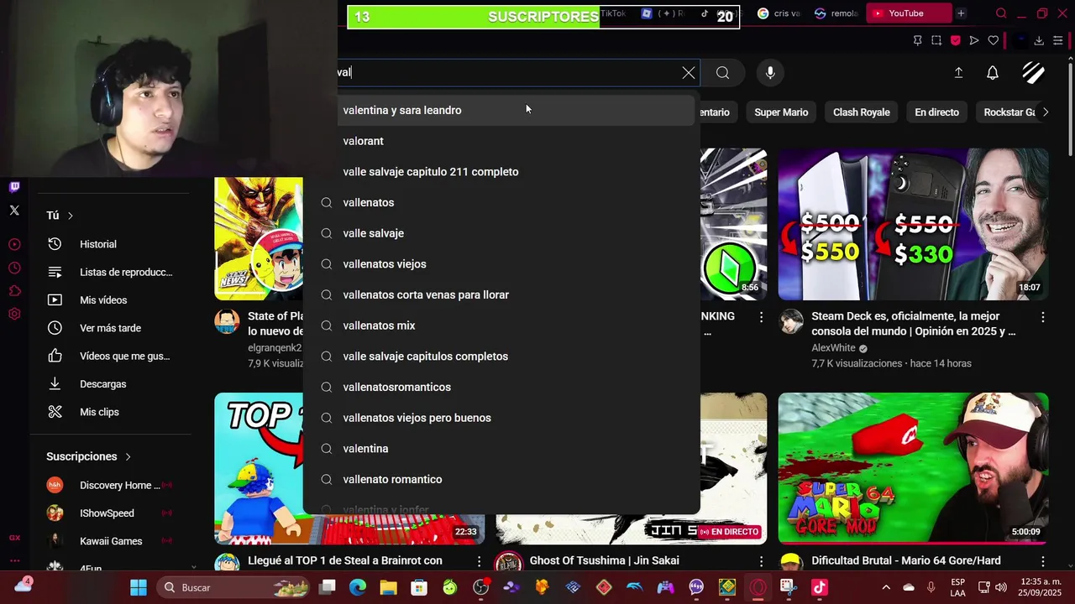Filter by 'Super Mario' chip
1075x604 pixels.
tap(781, 112)
